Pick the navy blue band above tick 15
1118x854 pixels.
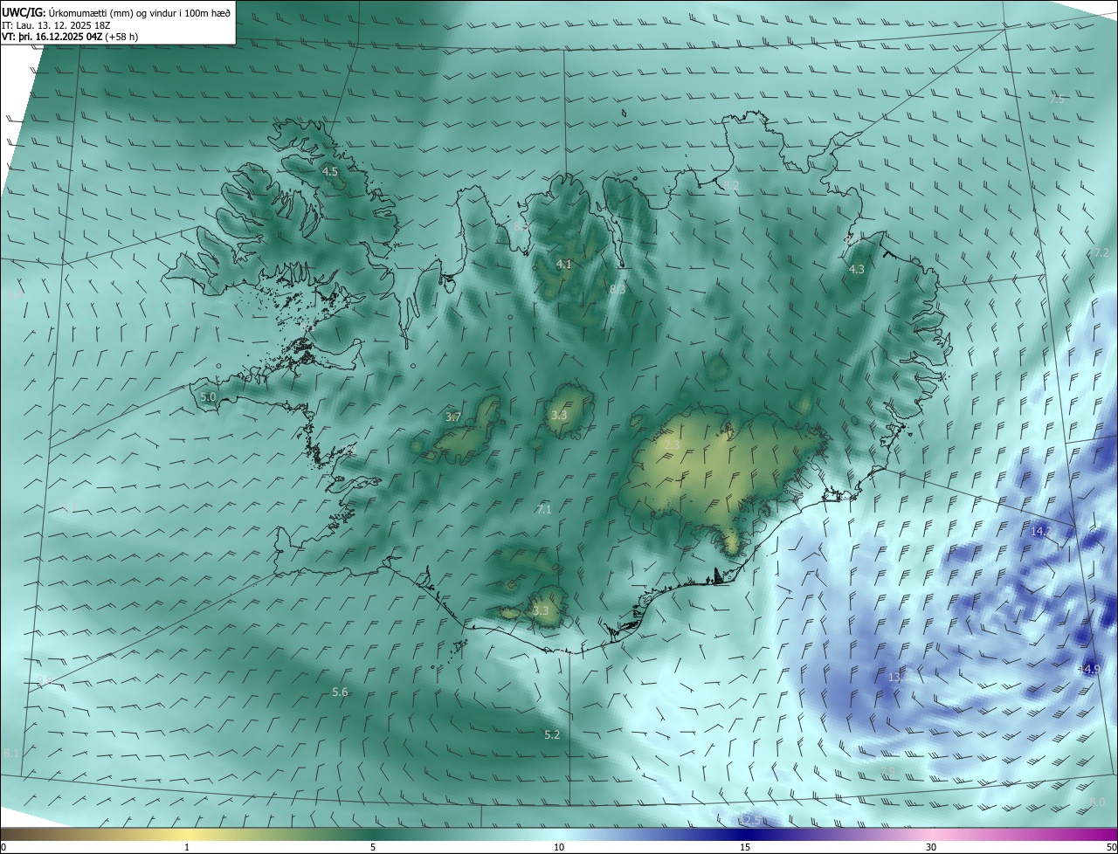pyautogui.click(x=745, y=834)
